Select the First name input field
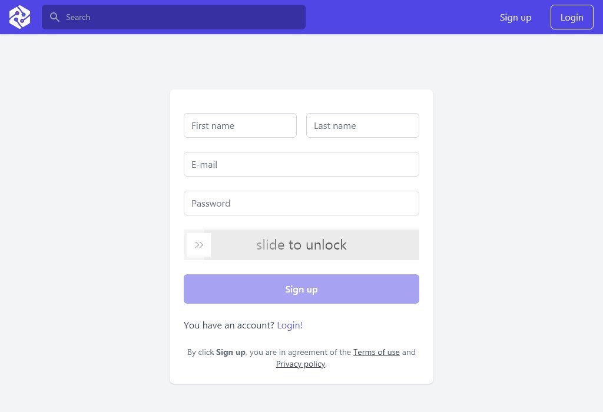This screenshot has height=412, width=603. click(240, 125)
